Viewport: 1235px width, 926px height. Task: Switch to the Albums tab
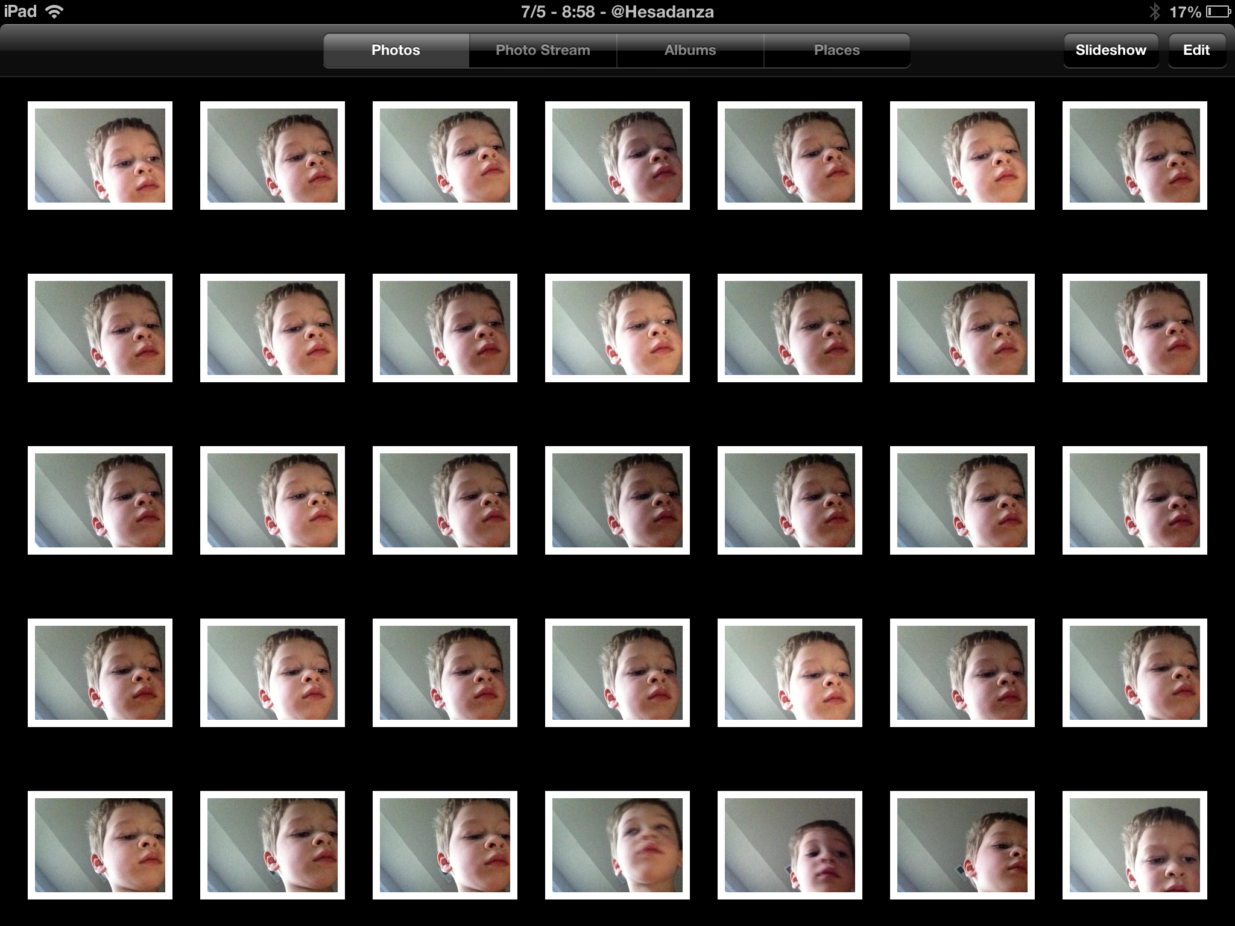(x=690, y=50)
